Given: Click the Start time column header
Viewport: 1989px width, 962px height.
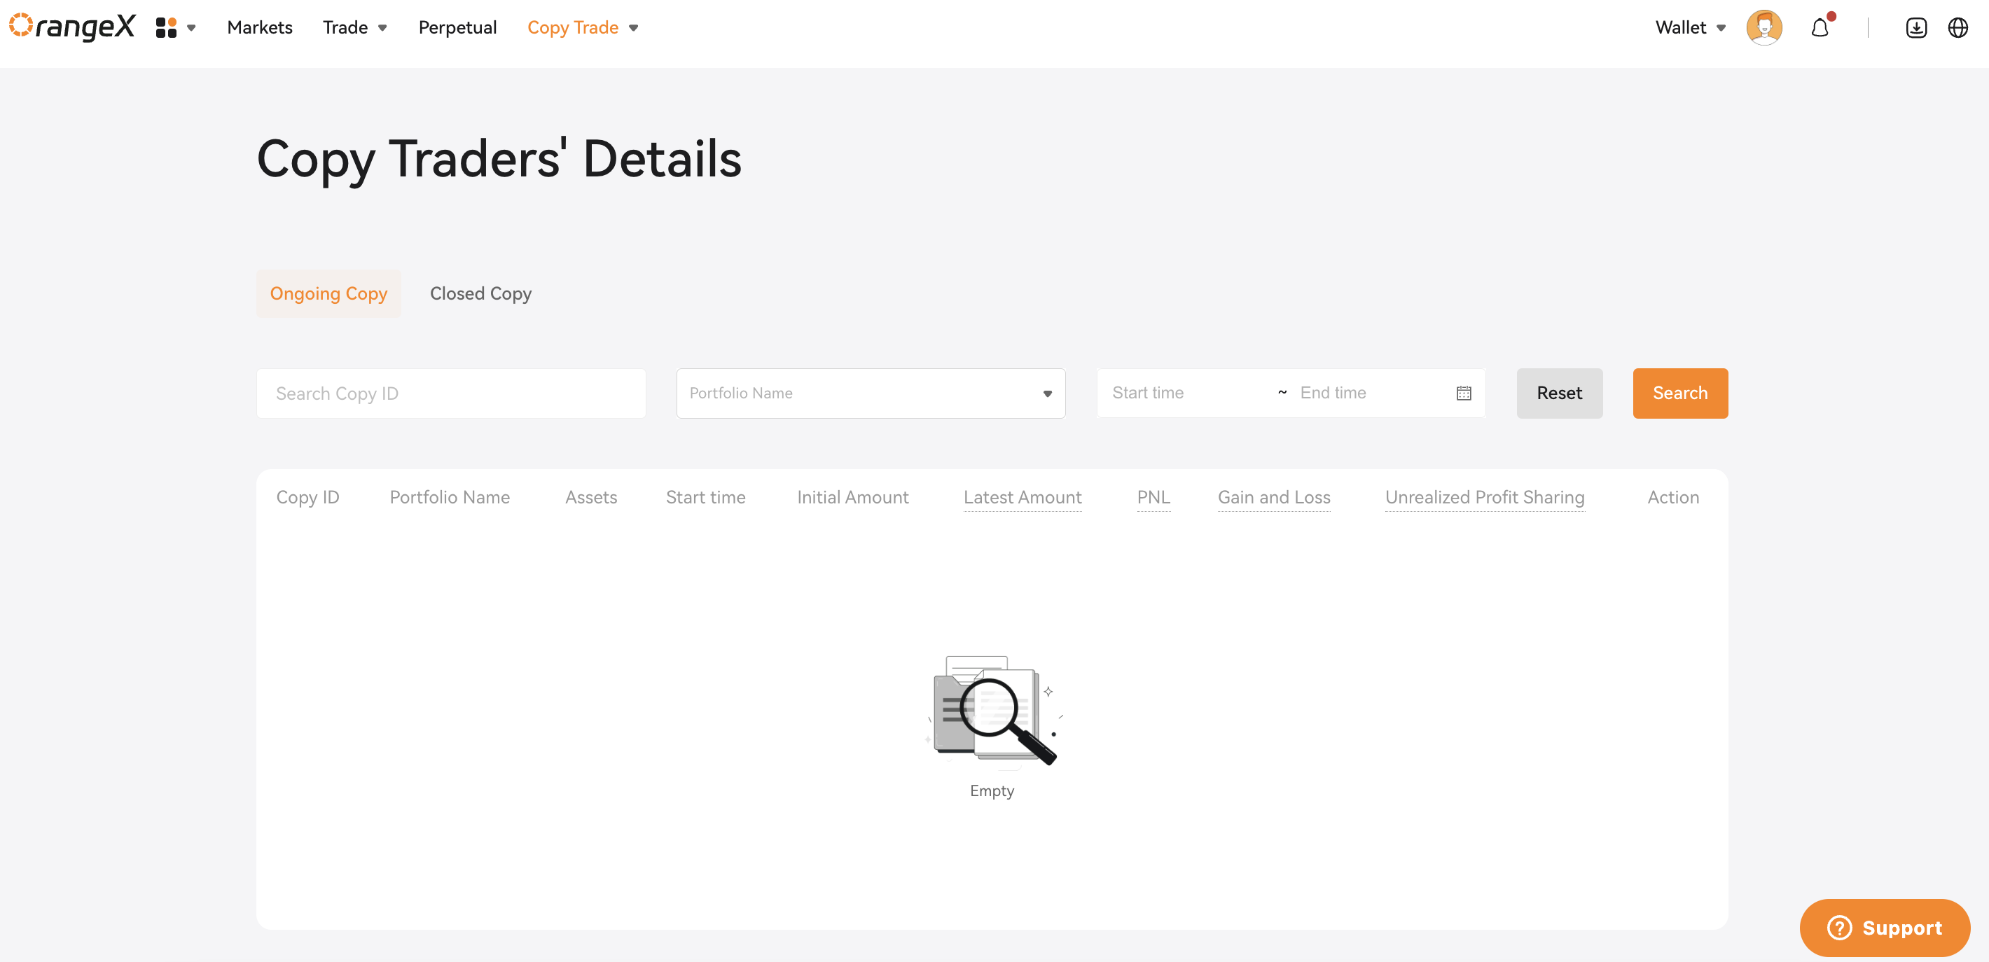Looking at the screenshot, I should coord(705,497).
